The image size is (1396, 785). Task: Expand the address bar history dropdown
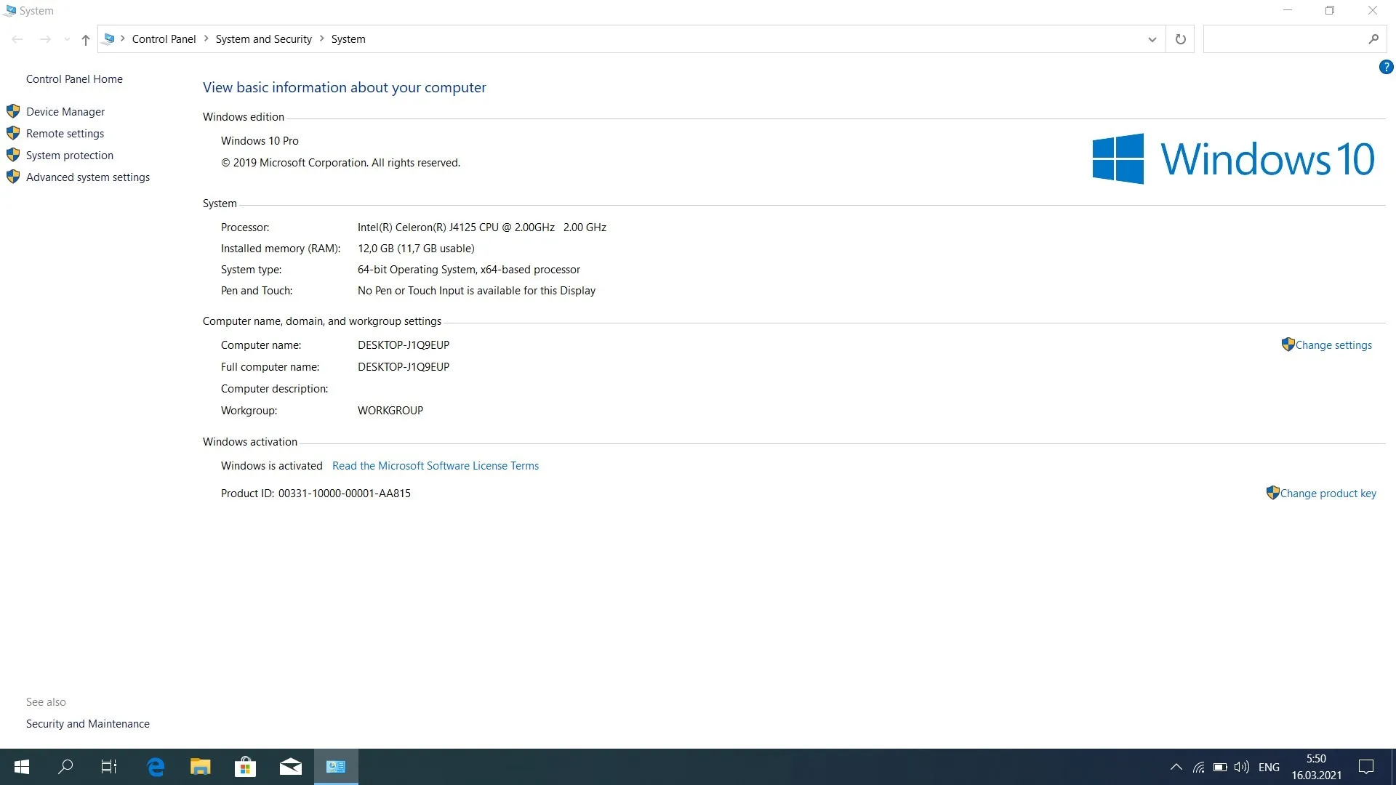click(x=1152, y=39)
